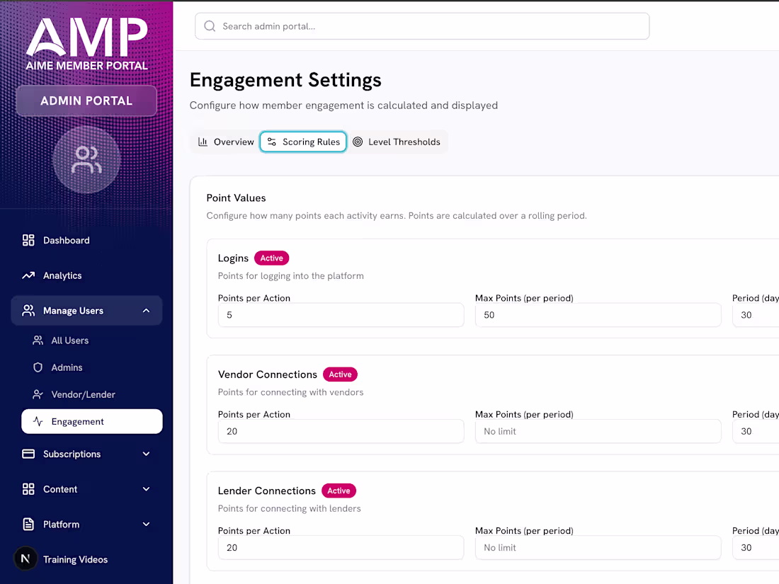Image resolution: width=779 pixels, height=584 pixels.
Task: Click the shield icon beside Admins
Action: (x=38, y=367)
